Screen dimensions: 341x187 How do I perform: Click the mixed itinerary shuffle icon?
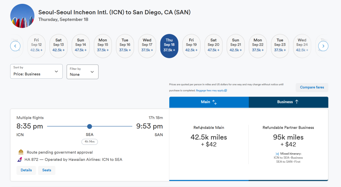[x=277, y=154]
